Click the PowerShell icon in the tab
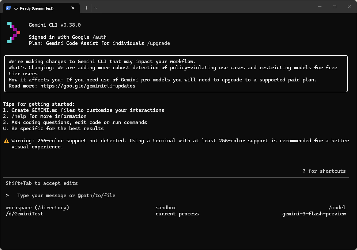The width and height of the screenshot is (357, 250). point(9,8)
